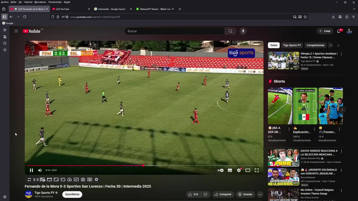Screen dimensions: 358x201
Task: Switch to the Natsune97 Stream tab
Action: [155, 9]
